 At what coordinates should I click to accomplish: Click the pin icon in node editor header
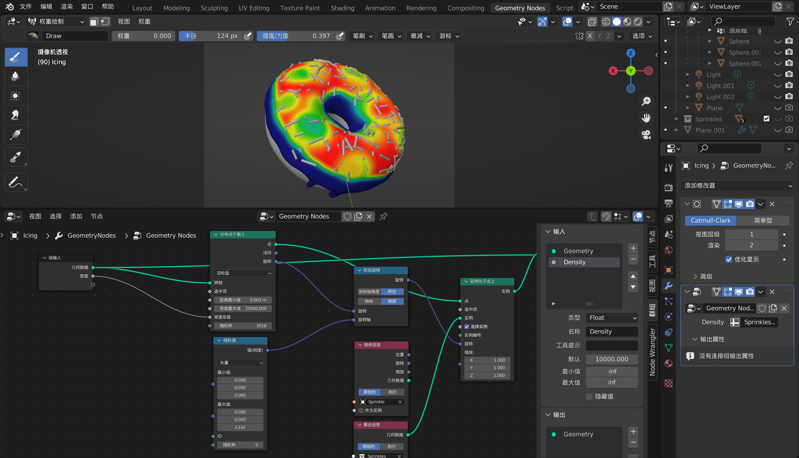pyautogui.click(x=383, y=217)
